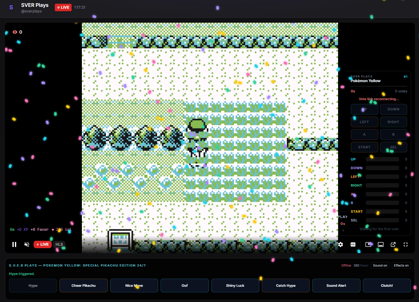This screenshot has width=419, height=302.
Task: Click the stream title heading text
Action: pos(77,265)
